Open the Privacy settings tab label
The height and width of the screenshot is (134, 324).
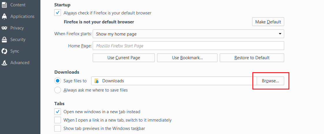click(17, 28)
